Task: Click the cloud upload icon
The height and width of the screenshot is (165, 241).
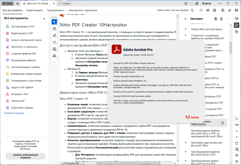Action: point(208,10)
